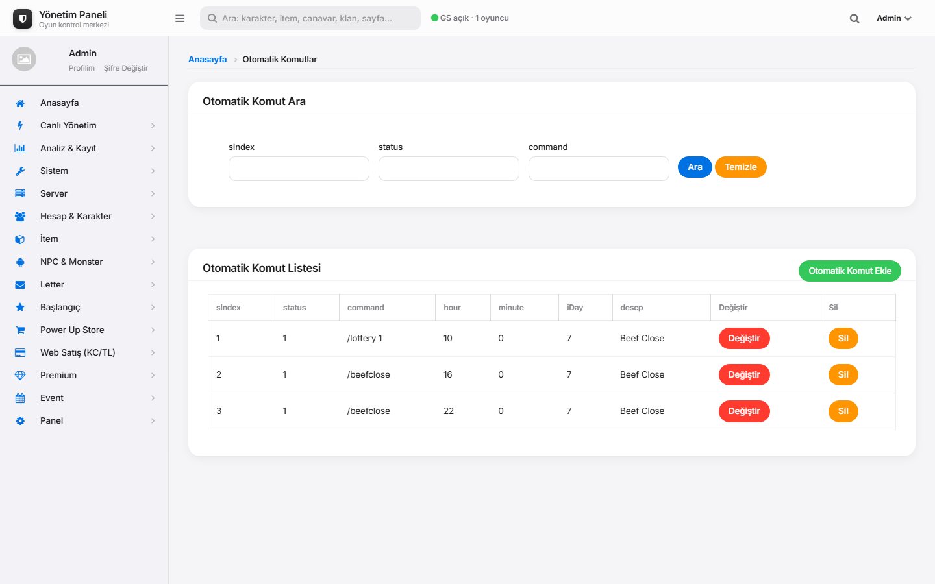Viewport: 935px width, 584px height.
Task: Click the Event calendar icon
Action: pos(20,398)
